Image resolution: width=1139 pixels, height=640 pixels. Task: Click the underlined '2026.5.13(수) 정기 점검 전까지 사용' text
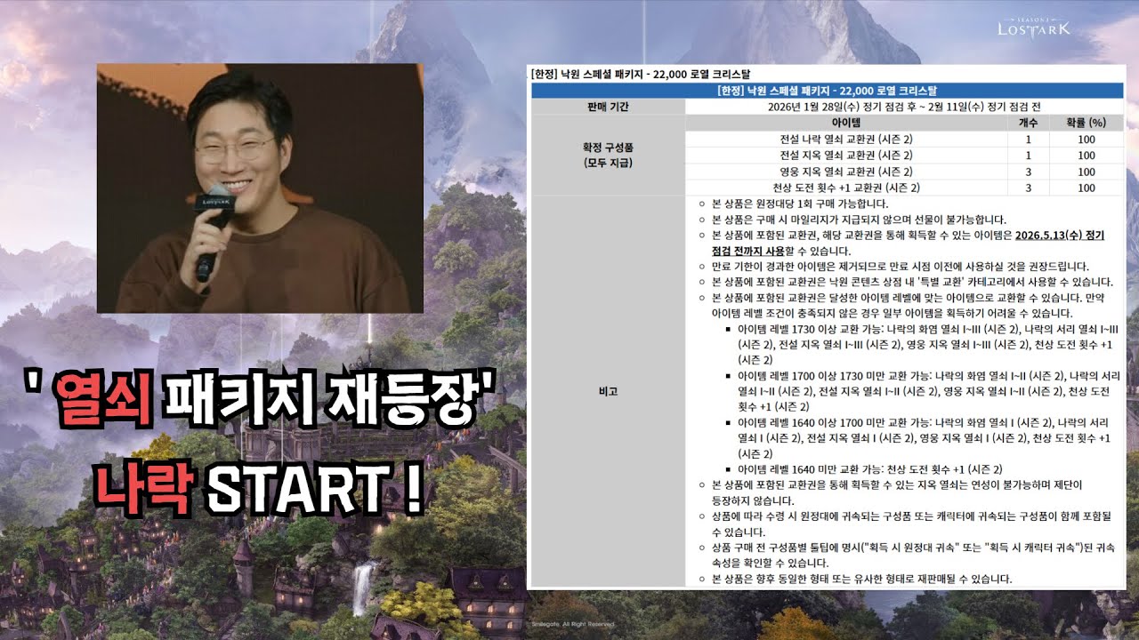click(x=908, y=243)
